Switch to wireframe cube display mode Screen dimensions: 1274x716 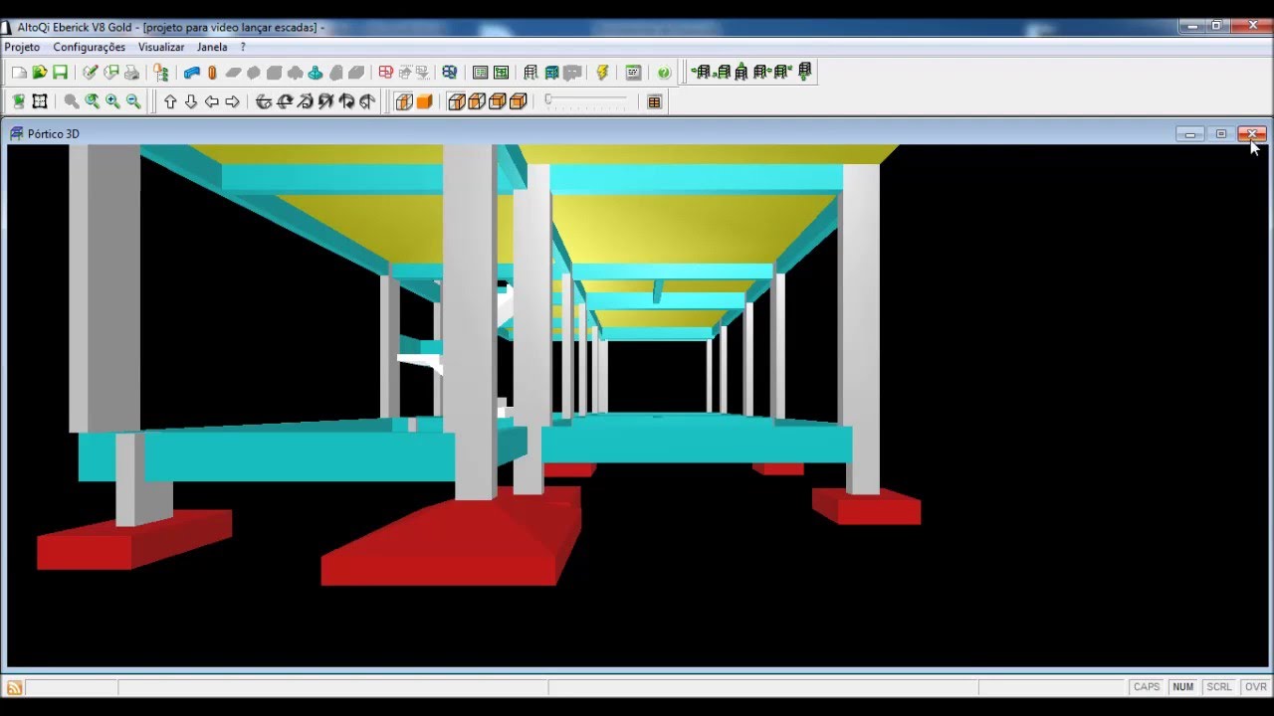(404, 101)
